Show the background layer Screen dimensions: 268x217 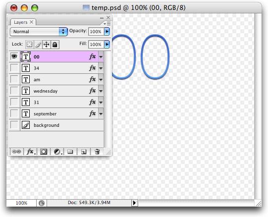14,125
